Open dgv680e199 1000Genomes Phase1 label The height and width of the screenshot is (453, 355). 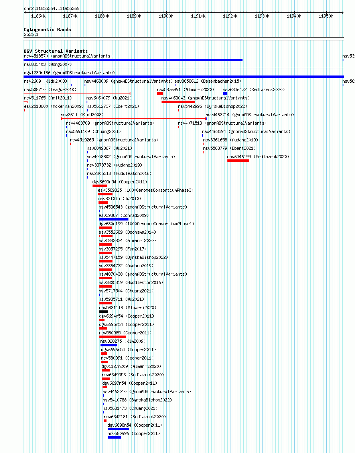[146, 224]
